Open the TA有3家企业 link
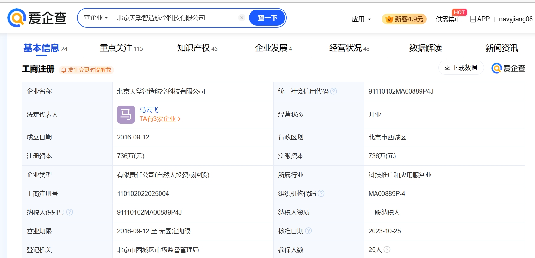Image resolution: width=535 pixels, height=258 pixels. click(160, 119)
